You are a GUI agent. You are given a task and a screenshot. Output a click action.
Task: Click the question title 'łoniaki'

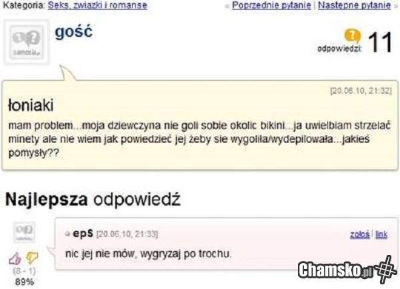click(31, 105)
